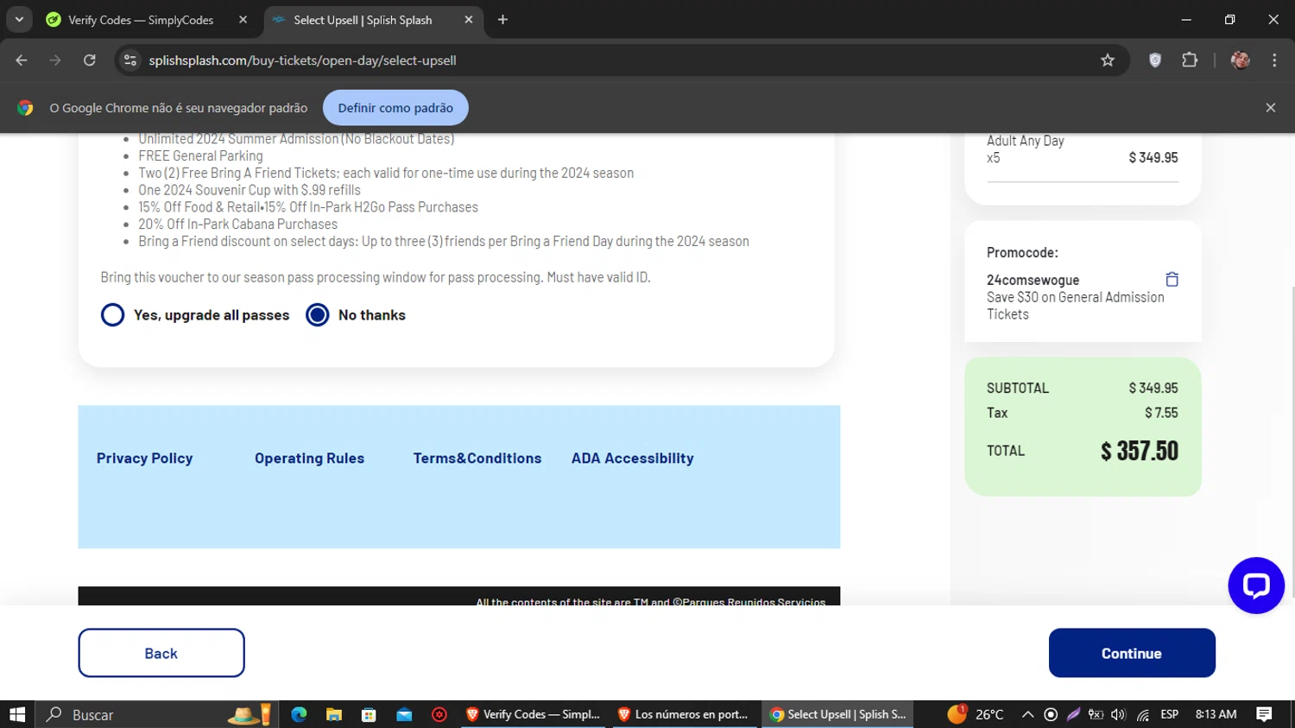Launch Microsoft Edge from the taskbar
The height and width of the screenshot is (728, 1295).
299,714
